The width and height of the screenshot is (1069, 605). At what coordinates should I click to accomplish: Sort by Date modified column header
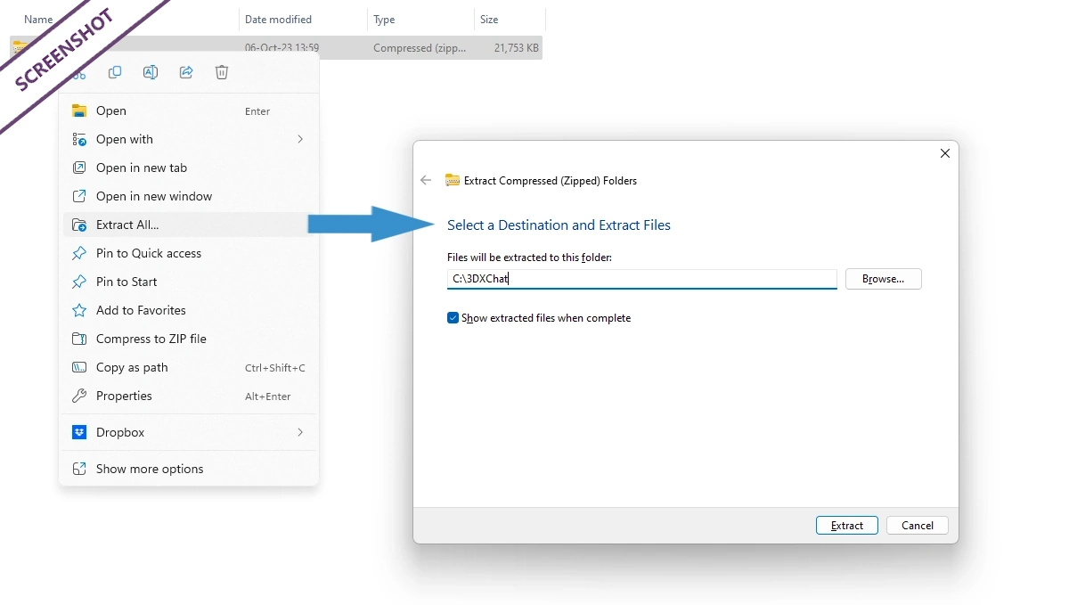coord(278,20)
